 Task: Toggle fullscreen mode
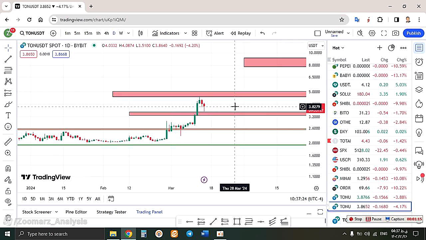384,33
